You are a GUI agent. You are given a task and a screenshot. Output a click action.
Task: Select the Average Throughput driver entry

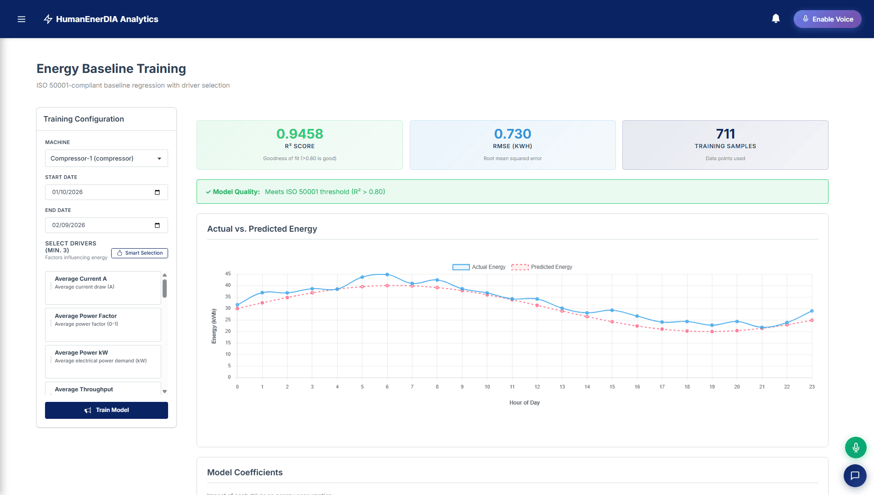tap(102, 389)
